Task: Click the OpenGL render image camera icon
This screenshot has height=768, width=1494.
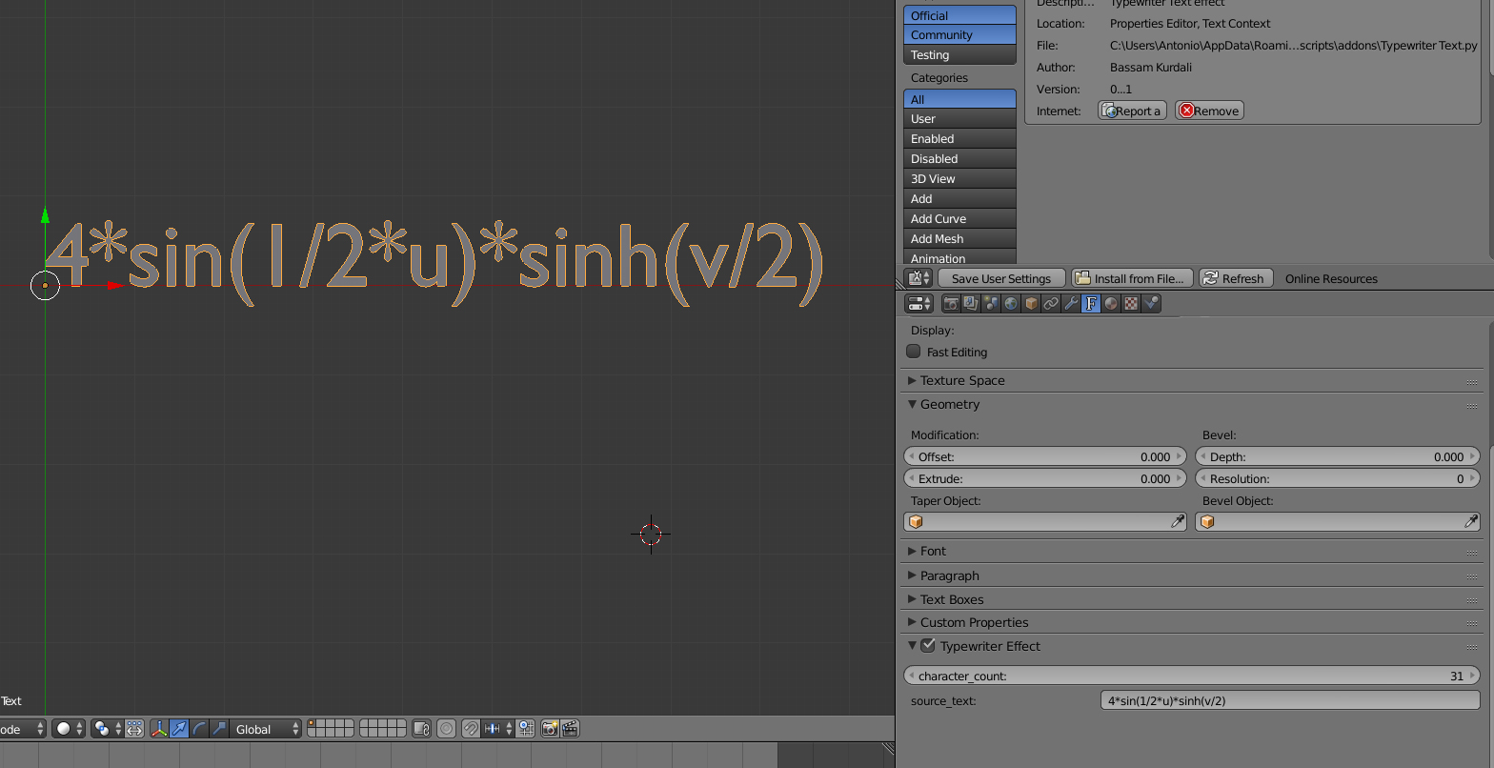Action: tap(550, 729)
